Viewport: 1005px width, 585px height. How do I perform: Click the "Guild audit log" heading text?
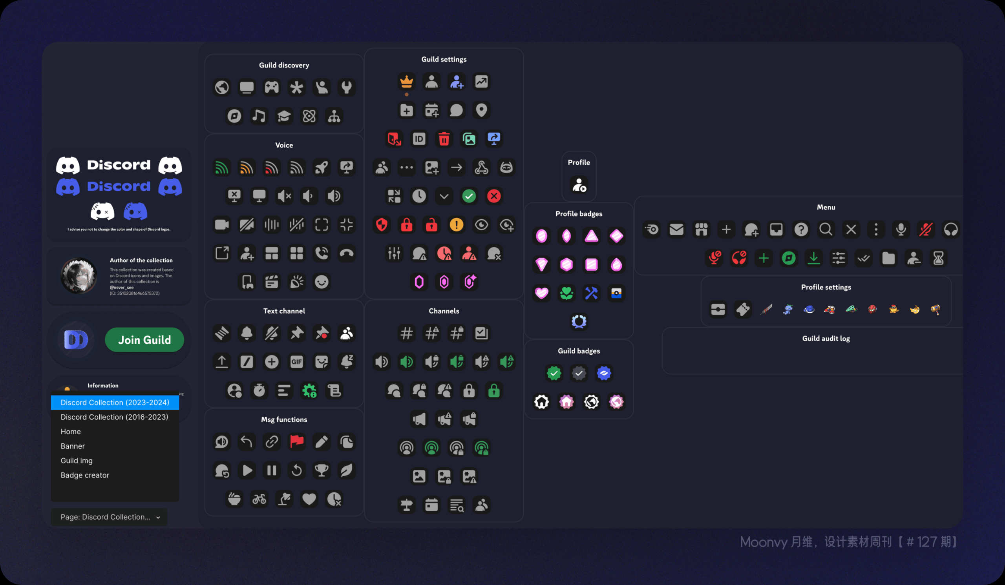826,338
